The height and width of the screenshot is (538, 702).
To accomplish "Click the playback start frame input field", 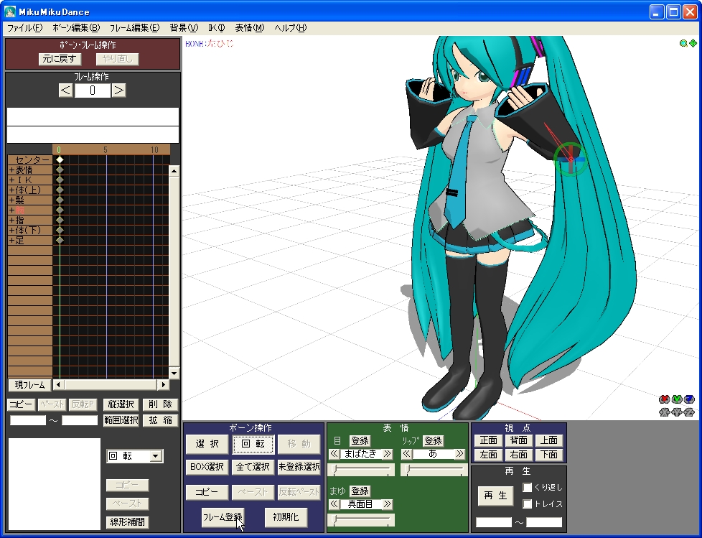I will click(494, 522).
